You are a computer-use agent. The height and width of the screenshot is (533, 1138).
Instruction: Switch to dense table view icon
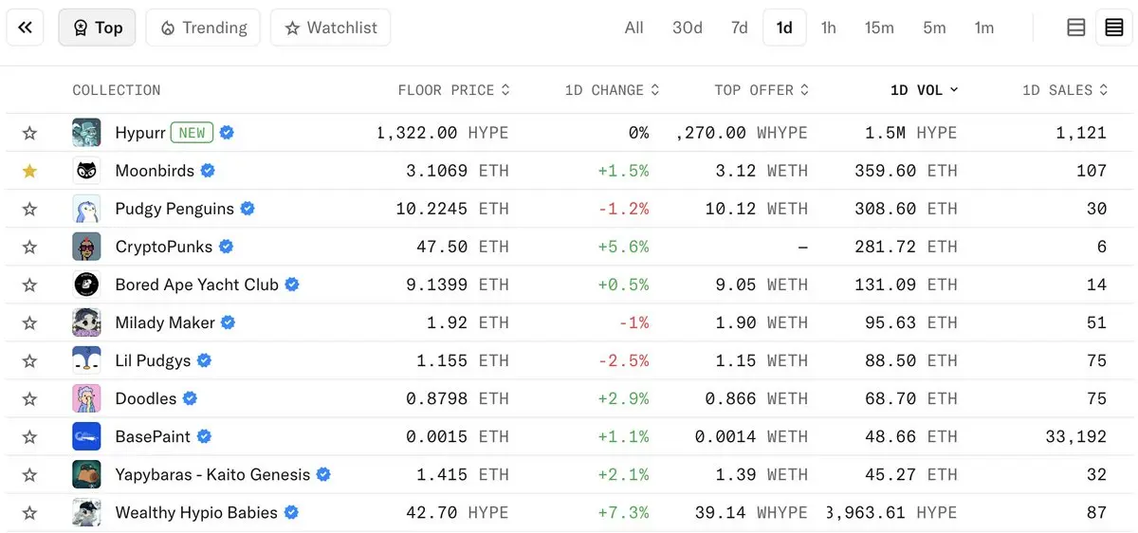pos(1114,28)
